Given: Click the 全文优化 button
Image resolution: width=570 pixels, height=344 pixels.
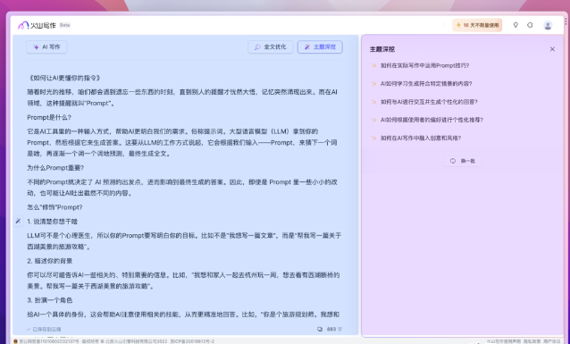Looking at the screenshot, I should click(x=271, y=46).
